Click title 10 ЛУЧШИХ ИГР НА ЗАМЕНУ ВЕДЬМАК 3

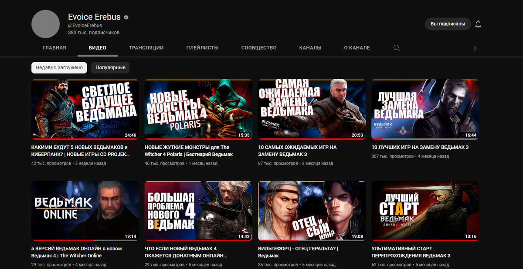pyautogui.click(x=420, y=147)
